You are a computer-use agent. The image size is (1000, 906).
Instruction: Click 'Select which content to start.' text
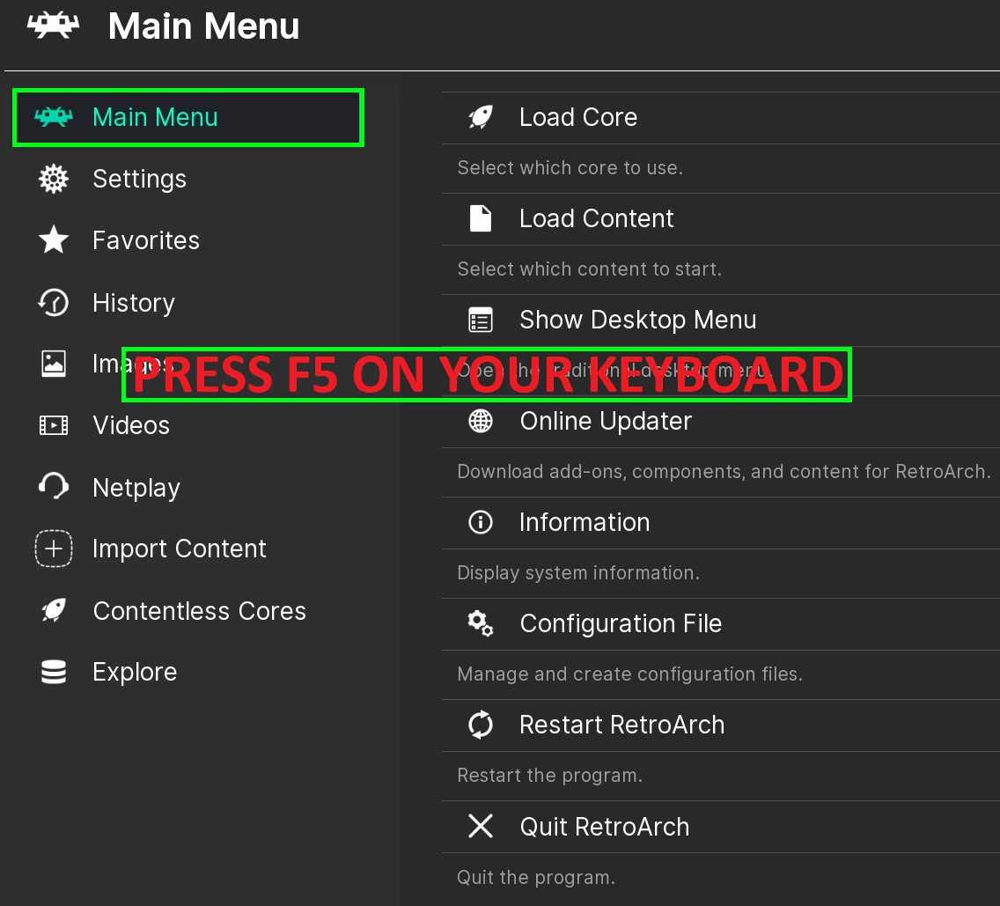[x=589, y=269]
